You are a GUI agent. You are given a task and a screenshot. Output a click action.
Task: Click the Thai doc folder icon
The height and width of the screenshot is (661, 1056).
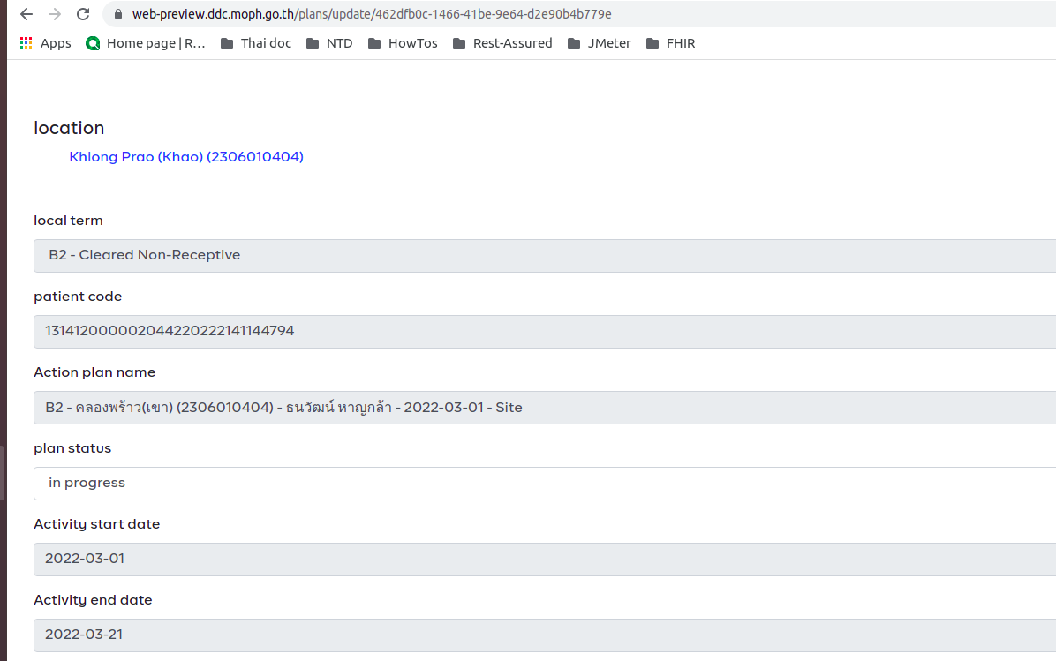pyautogui.click(x=226, y=42)
